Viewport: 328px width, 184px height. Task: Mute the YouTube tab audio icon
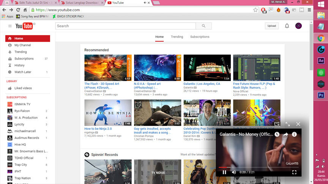coord(145,3)
